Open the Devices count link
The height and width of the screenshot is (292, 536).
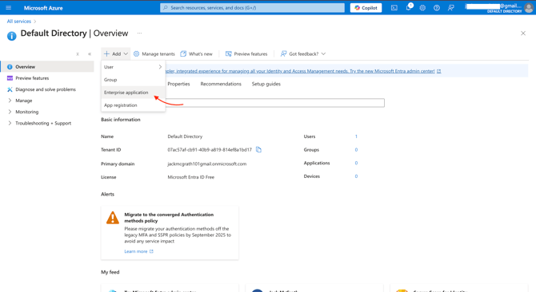click(356, 176)
